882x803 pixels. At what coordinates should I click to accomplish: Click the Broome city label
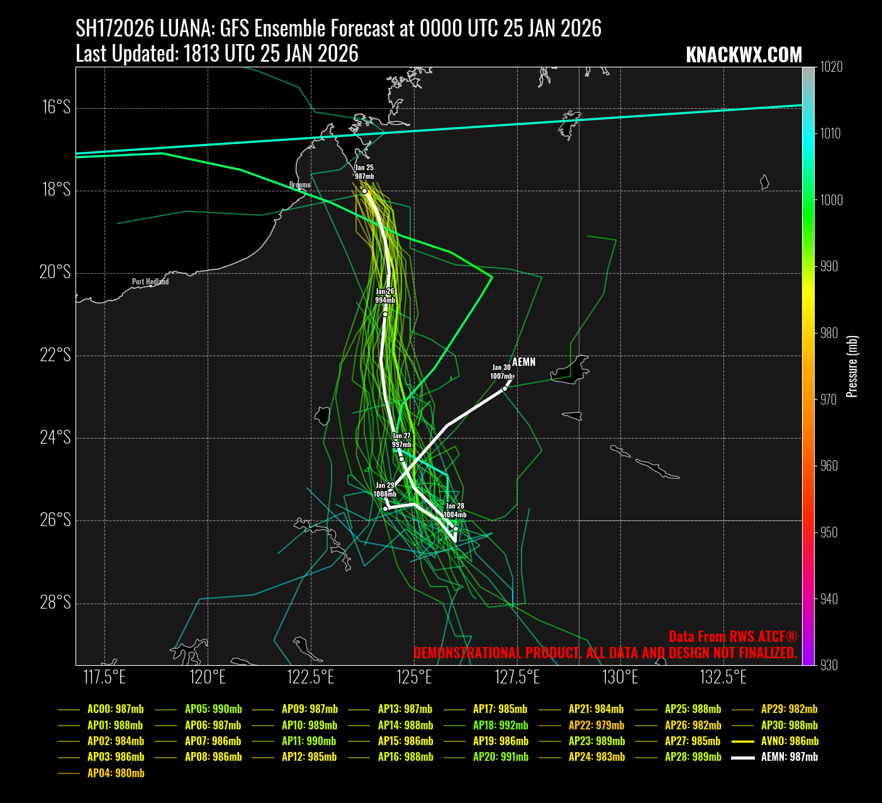[299, 185]
